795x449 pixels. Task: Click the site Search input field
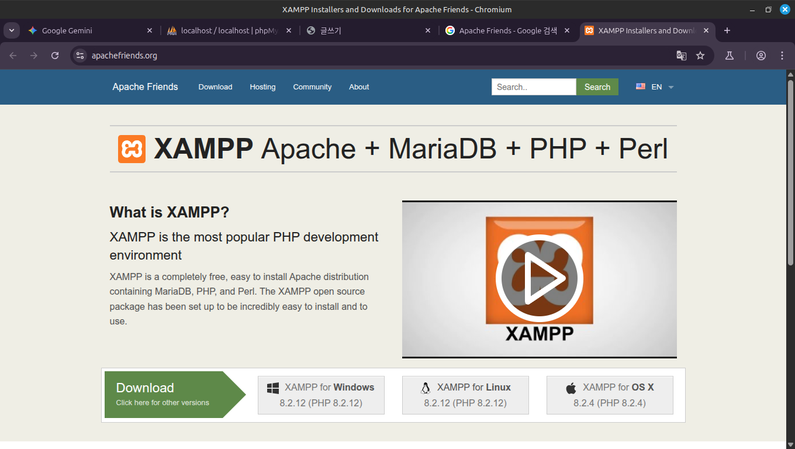click(x=534, y=87)
